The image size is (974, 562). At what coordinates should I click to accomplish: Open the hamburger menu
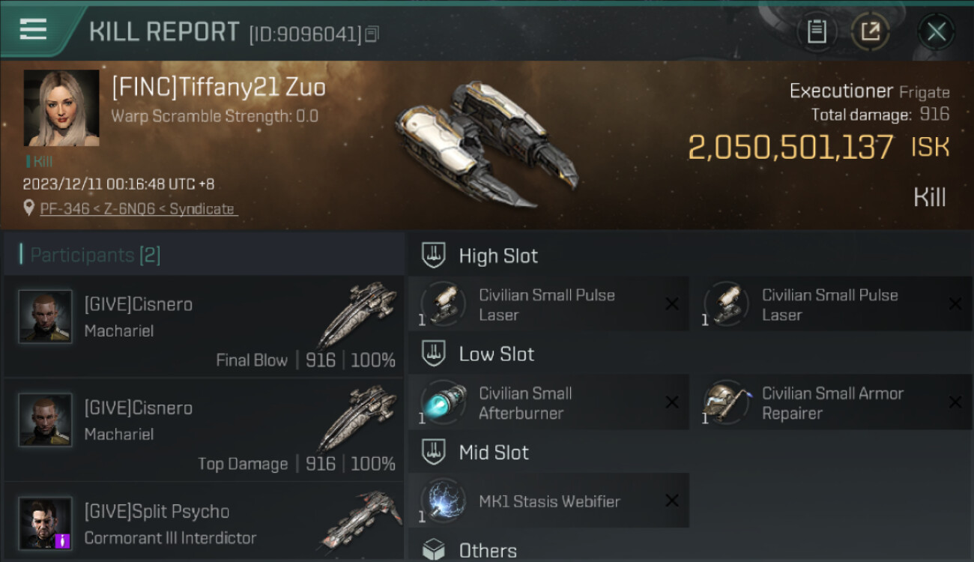pos(34,29)
